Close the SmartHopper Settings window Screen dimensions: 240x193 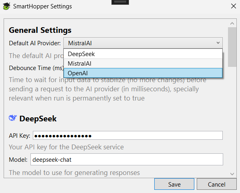click(x=234, y=6)
